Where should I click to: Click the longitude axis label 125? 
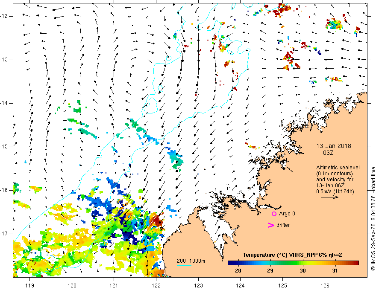[x=282, y=285]
